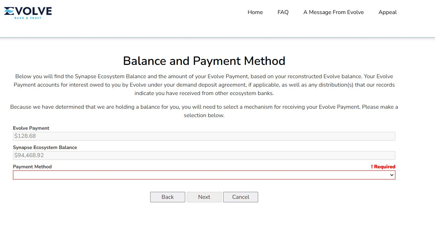Navigate to the Appeal page
This screenshot has width=435, height=236.
[x=387, y=12]
